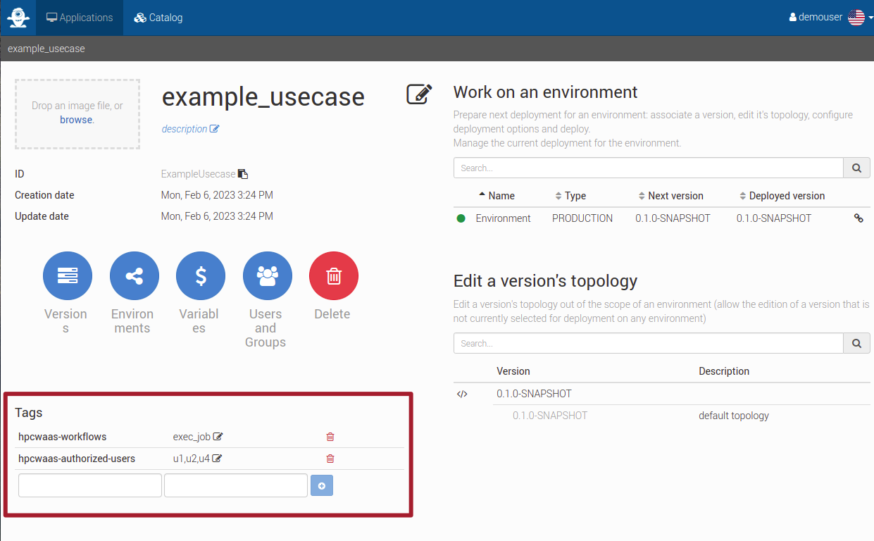Sort environments by Name column
874x541 pixels.
497,196
